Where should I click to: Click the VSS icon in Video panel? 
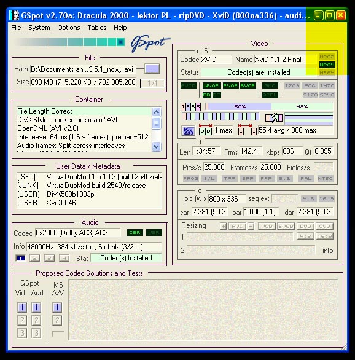[x=188, y=131]
